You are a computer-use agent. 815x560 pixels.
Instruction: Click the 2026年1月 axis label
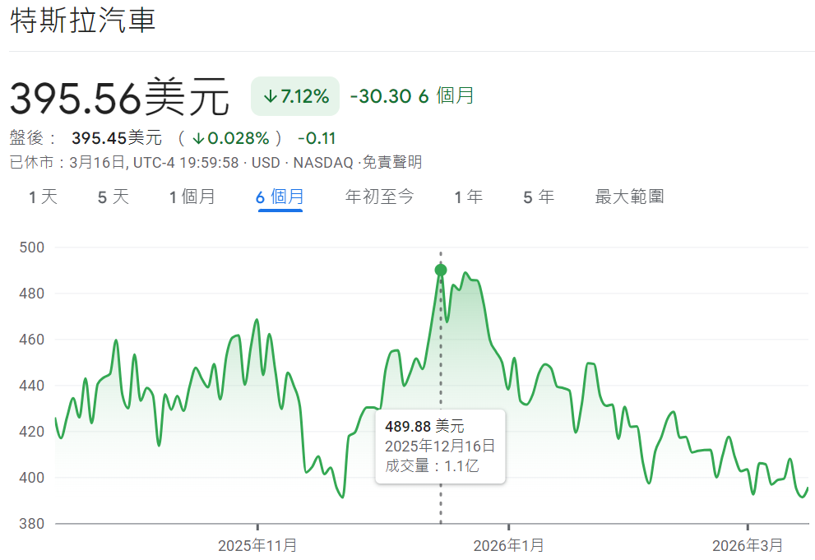pos(507,544)
